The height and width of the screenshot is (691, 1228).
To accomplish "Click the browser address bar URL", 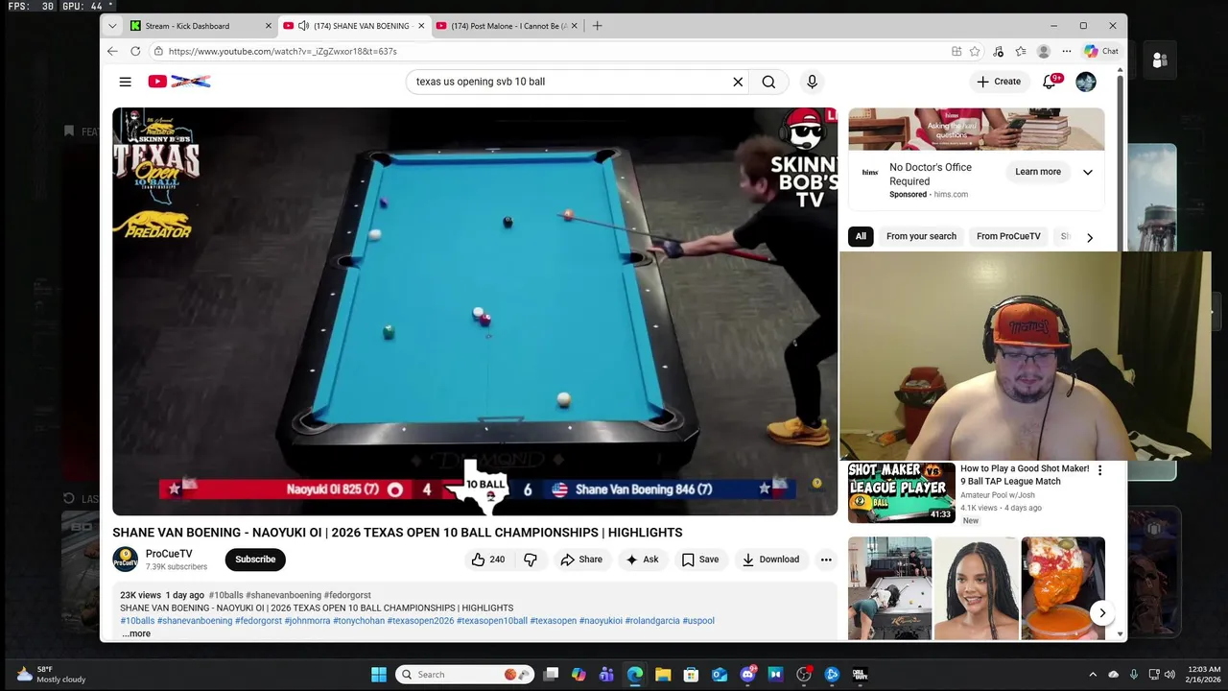I will 282,51.
